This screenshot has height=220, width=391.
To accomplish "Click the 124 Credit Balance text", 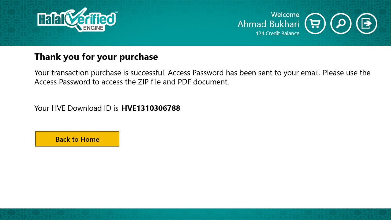I will pyautogui.click(x=277, y=34).
